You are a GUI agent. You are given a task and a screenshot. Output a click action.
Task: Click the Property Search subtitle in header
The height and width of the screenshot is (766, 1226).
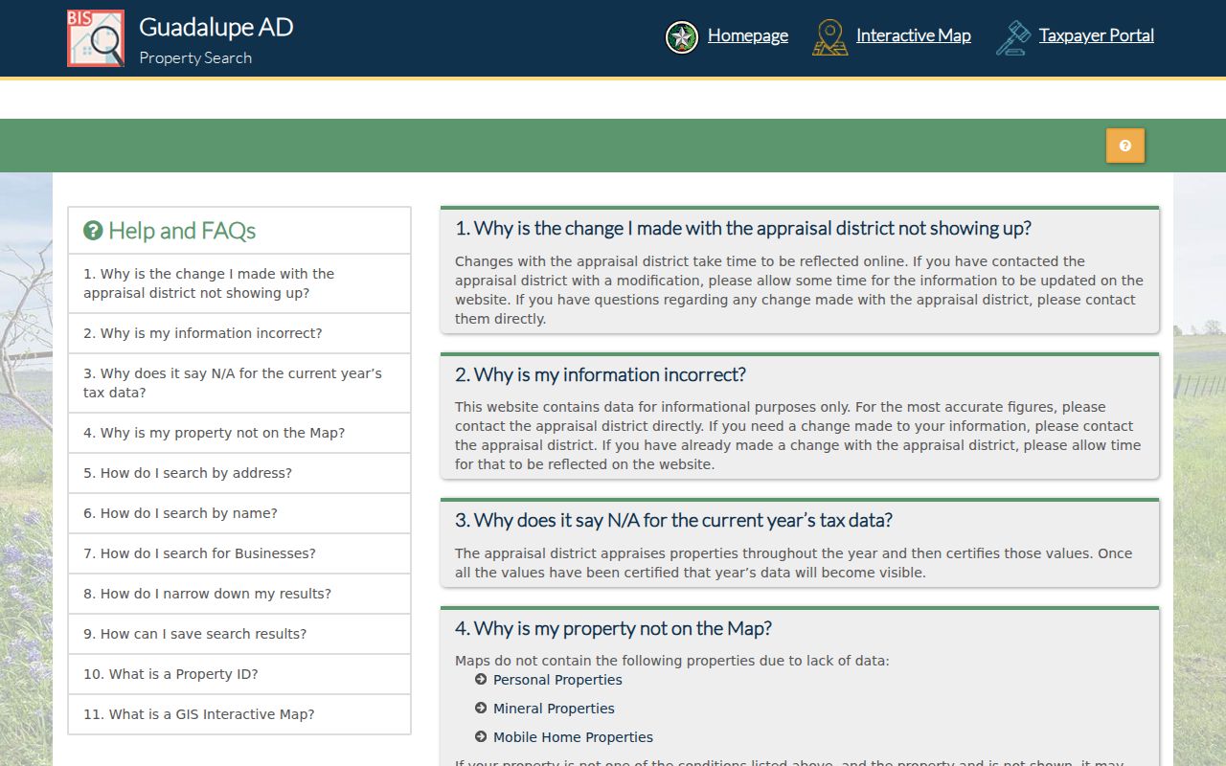(x=195, y=57)
